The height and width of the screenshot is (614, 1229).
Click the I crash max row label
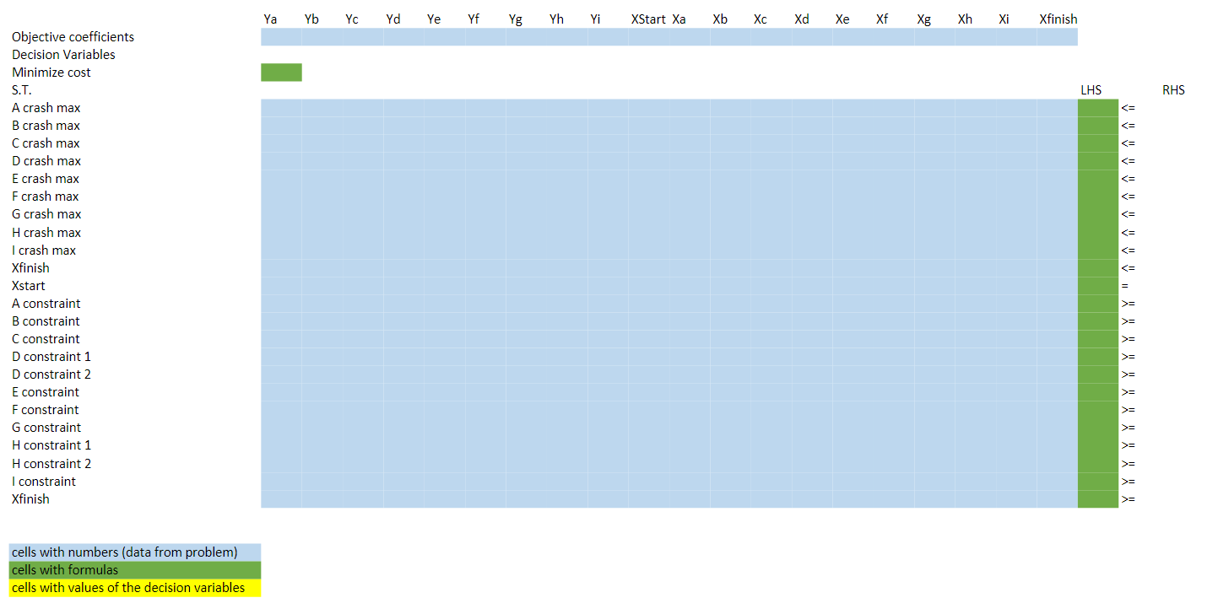[44, 250]
